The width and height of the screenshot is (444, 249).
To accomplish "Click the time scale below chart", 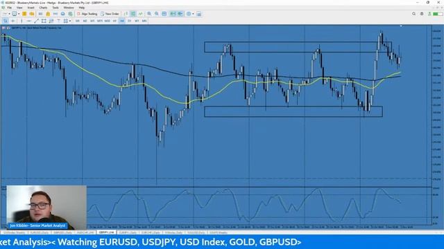I will pos(216,227).
